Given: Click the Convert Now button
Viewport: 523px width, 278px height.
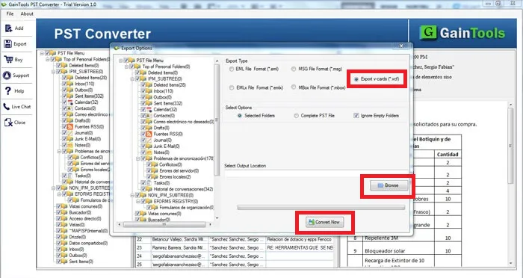Looking at the screenshot, I should click(x=324, y=222).
